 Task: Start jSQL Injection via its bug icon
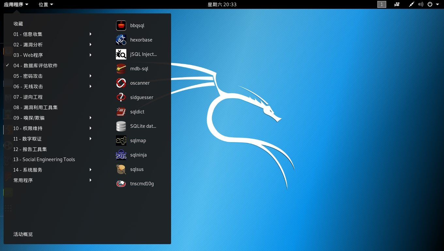tap(121, 54)
